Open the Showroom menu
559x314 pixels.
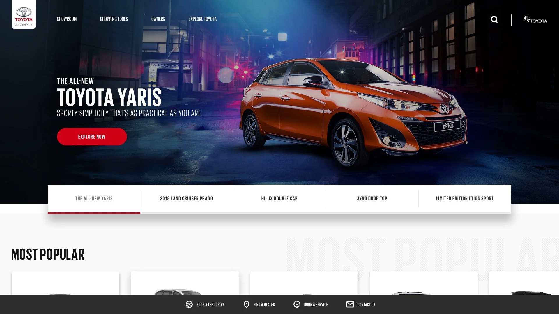(67, 19)
